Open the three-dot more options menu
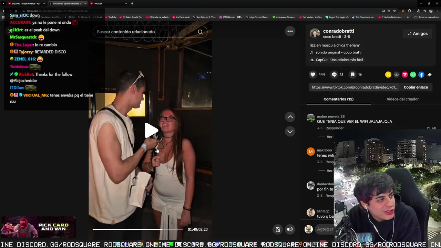The width and height of the screenshot is (441, 248). (x=290, y=31)
